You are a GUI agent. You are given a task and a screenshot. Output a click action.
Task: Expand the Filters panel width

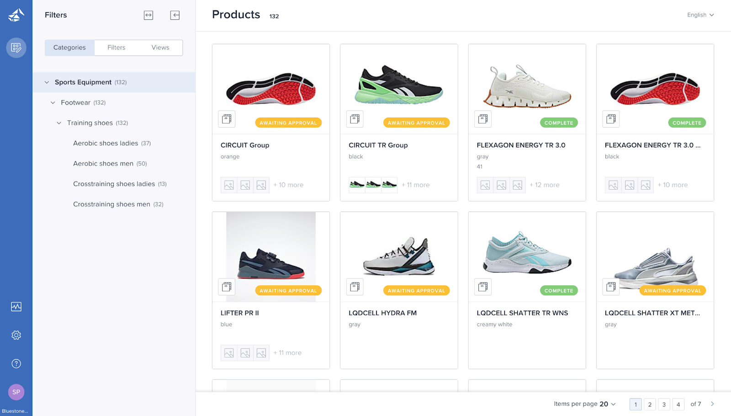tap(148, 15)
